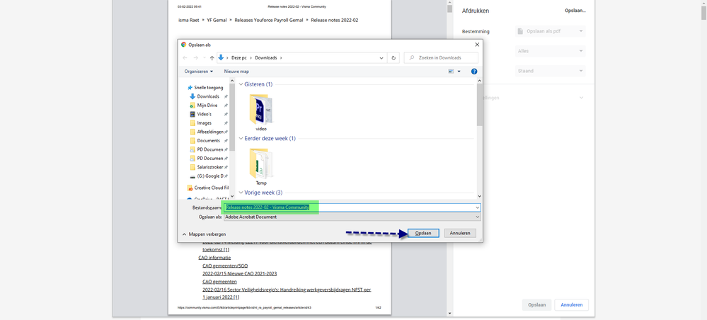707x320 pixels.
Task: Click Opslaan button in the Opslaan als dialog
Action: (x=423, y=234)
